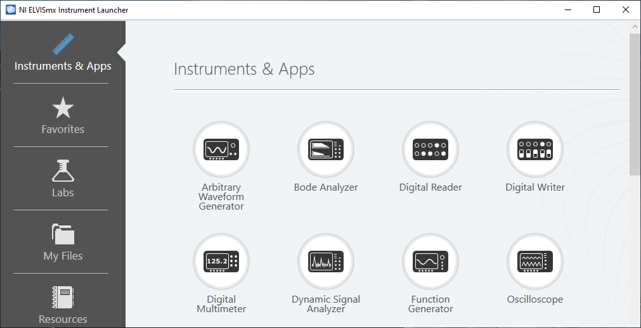Click the 'Bode Analyzer' text label

click(326, 187)
